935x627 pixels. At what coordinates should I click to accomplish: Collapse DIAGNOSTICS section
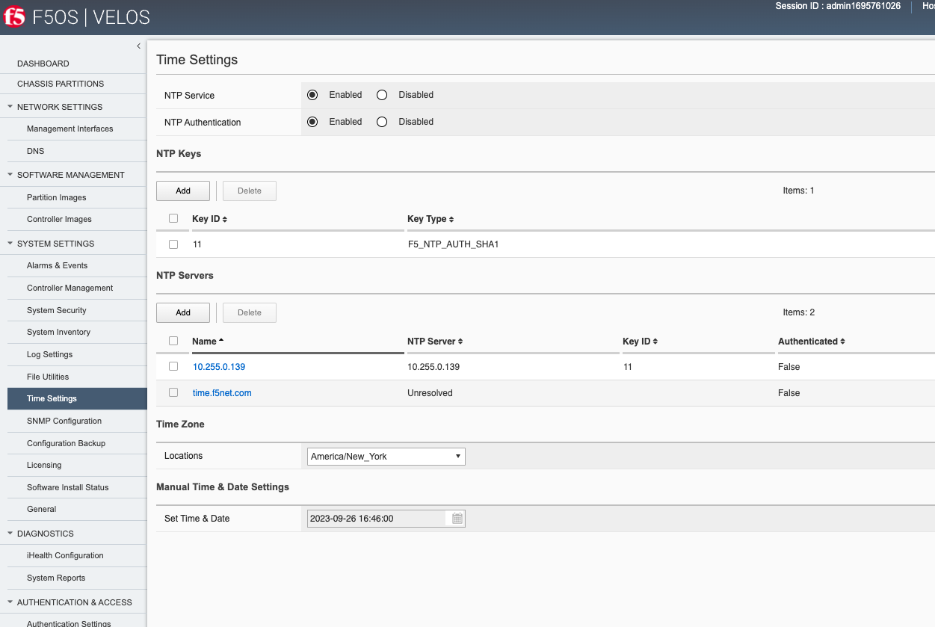coord(10,534)
